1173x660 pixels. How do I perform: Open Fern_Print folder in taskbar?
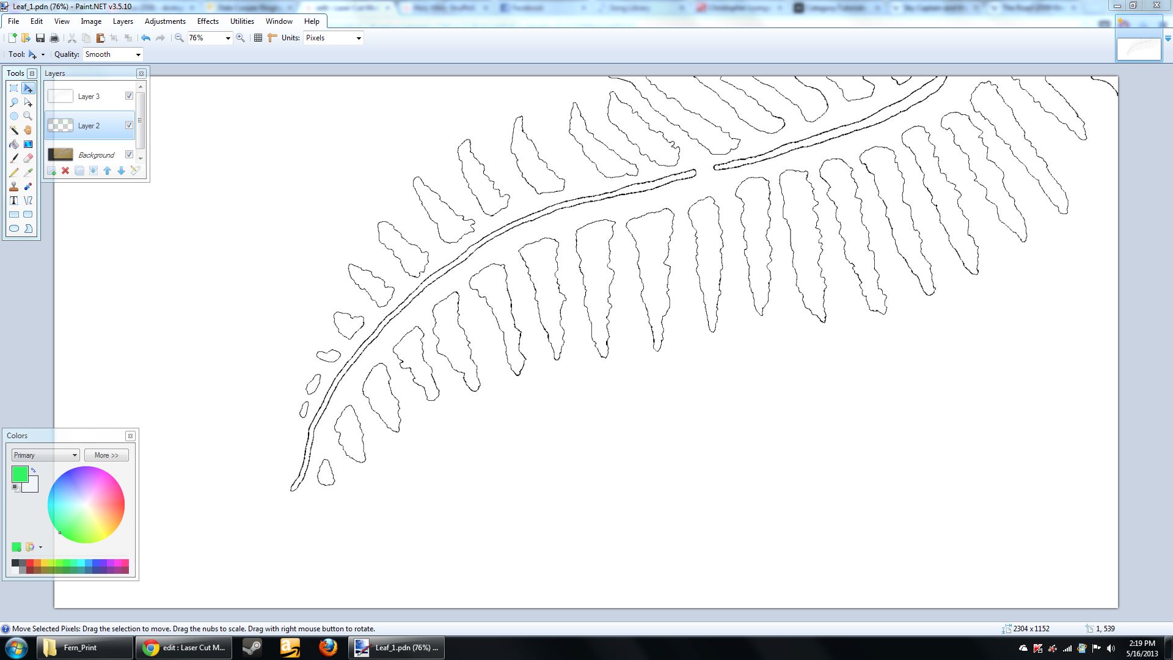click(x=85, y=648)
